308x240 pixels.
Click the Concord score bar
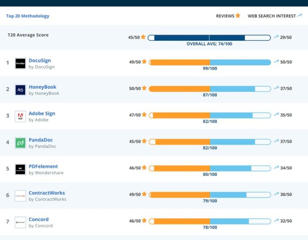pos(210,221)
